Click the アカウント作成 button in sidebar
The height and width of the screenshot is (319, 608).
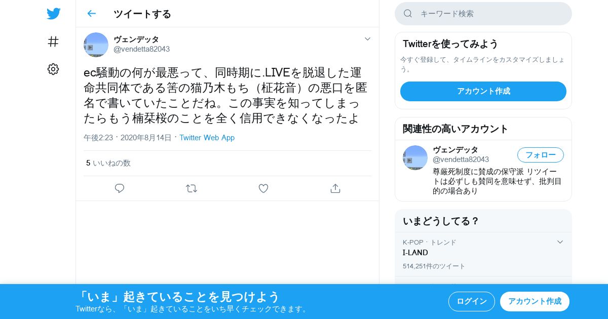[483, 91]
